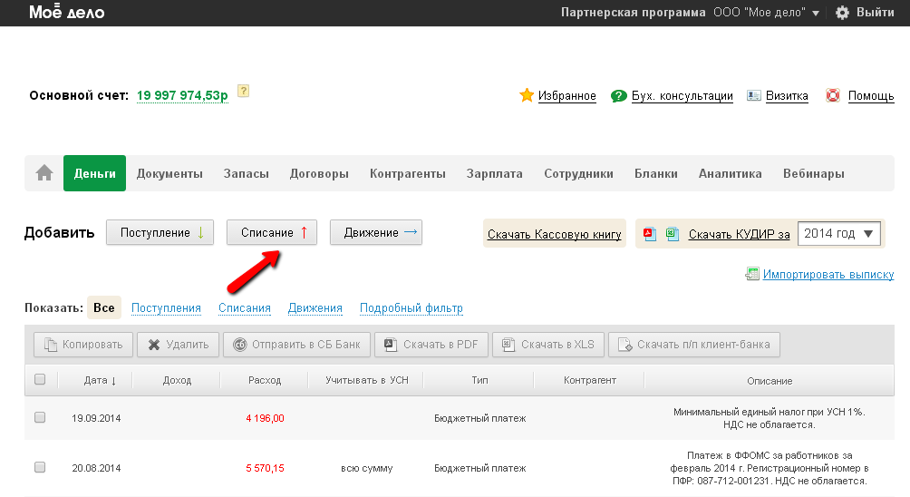
Task: Switch to Сотрудники tab
Action: coord(578,173)
